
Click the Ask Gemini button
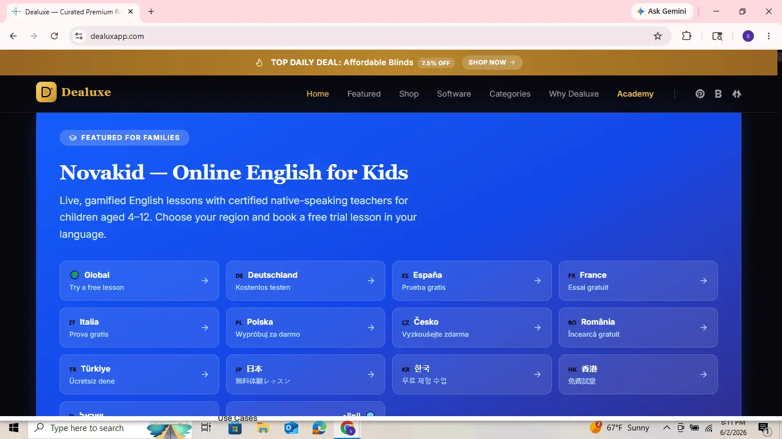tap(662, 11)
